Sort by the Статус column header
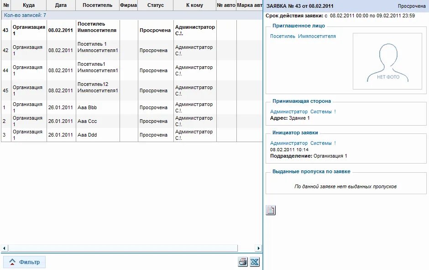 (x=156, y=5)
